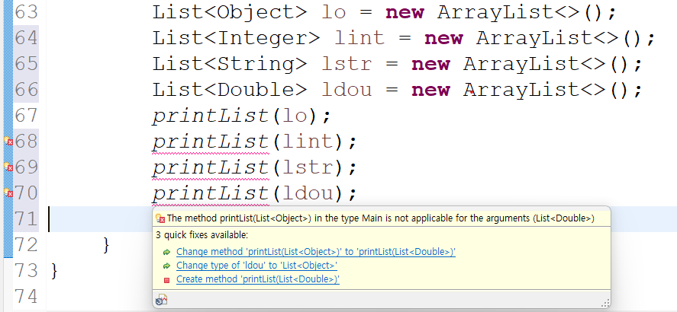Apply 'Change method printList(List<Object>)' quick fix
This screenshot has width=677, height=312.
coord(316,252)
